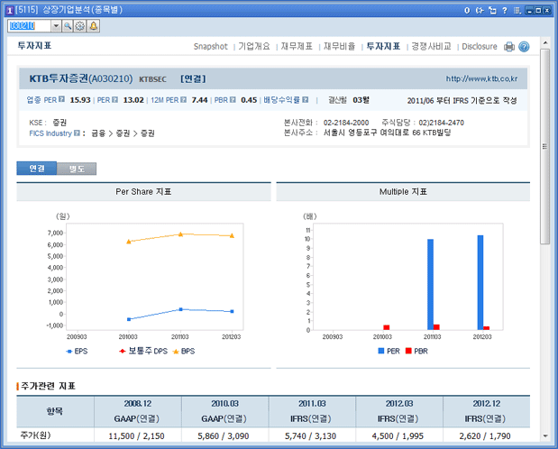558x449 pixels.
Task: Open help via the blue question-mark circle
Action: coord(524,47)
